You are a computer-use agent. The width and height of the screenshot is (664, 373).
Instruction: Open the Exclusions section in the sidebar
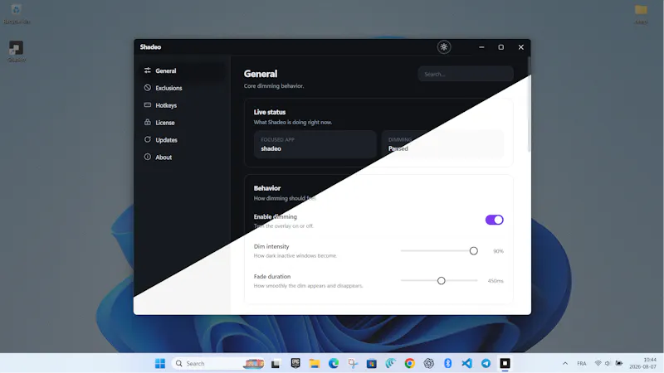pyautogui.click(x=182, y=88)
